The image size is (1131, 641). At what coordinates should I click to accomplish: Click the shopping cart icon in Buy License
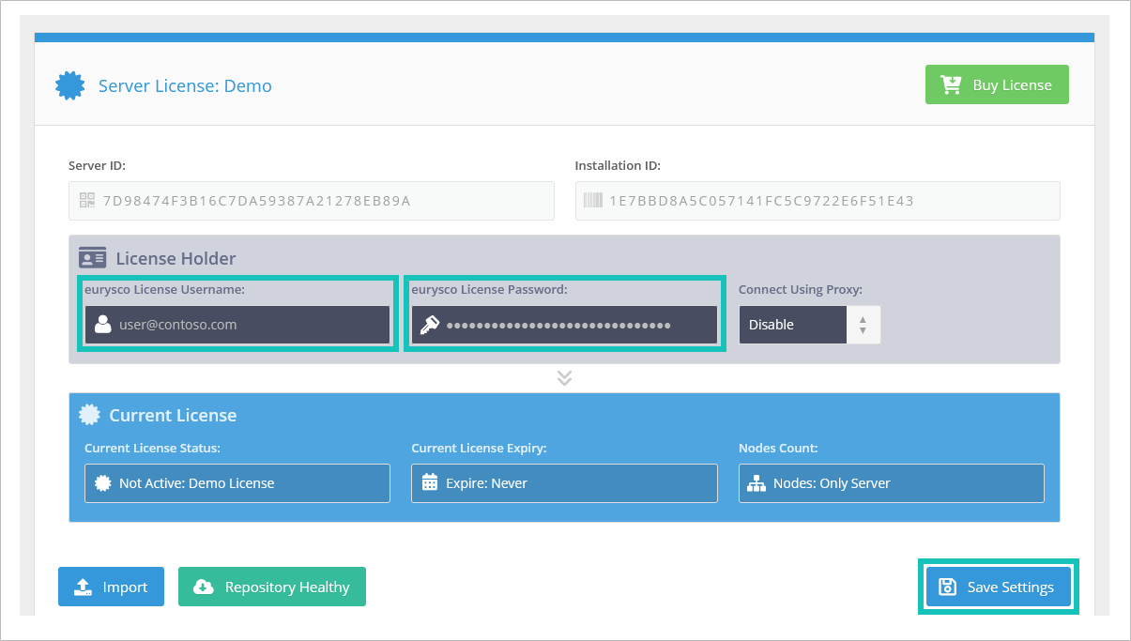pyautogui.click(x=951, y=84)
